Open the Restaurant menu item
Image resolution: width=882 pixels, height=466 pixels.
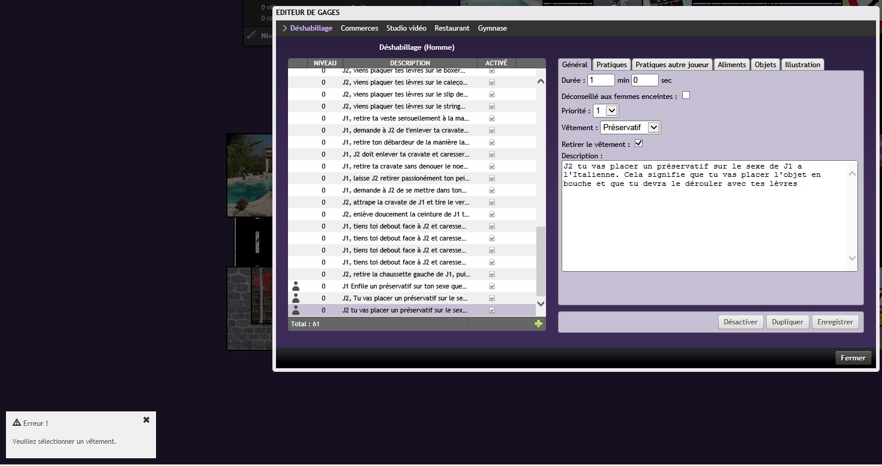[x=452, y=28]
